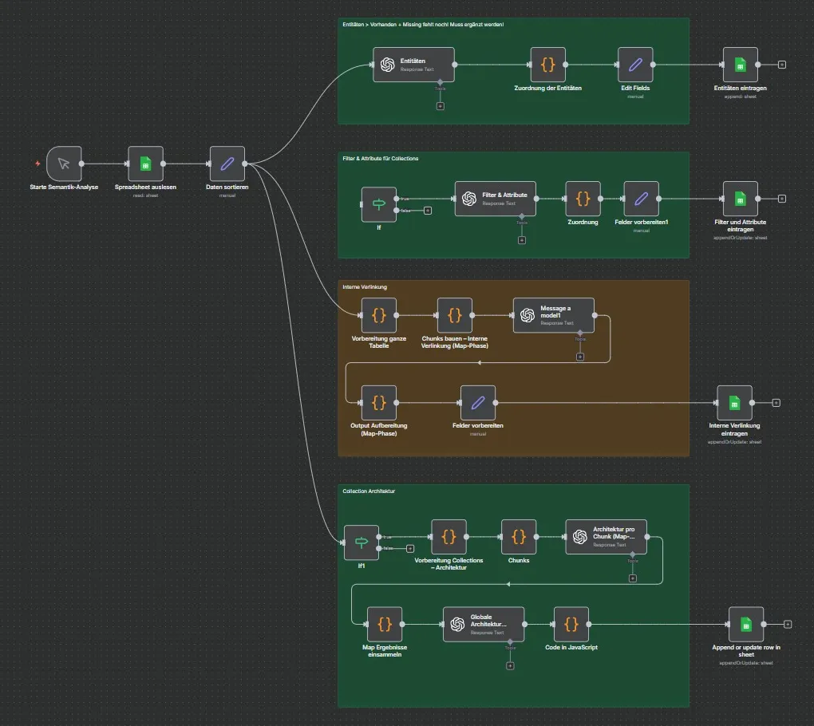The height and width of the screenshot is (726, 814).
Task: Select the Collection Architektur note title
Action: [369, 491]
